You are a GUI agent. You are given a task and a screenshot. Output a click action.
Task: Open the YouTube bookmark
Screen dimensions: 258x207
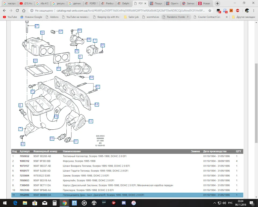click(x=10, y=17)
